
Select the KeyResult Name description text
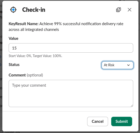click(66, 27)
